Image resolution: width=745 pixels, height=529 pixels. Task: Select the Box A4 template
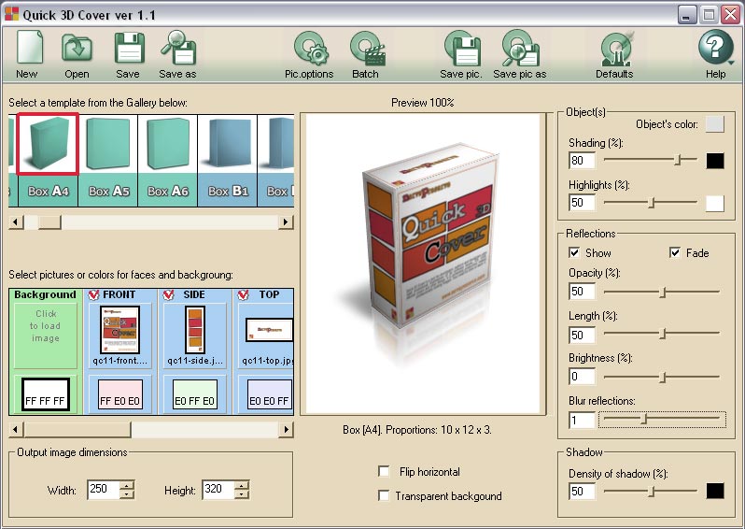pos(48,160)
